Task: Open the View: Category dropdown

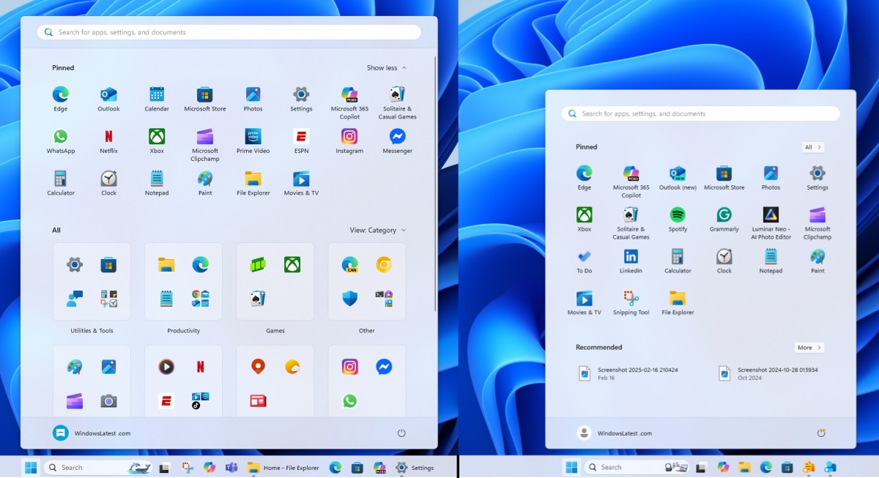Action: pos(378,230)
